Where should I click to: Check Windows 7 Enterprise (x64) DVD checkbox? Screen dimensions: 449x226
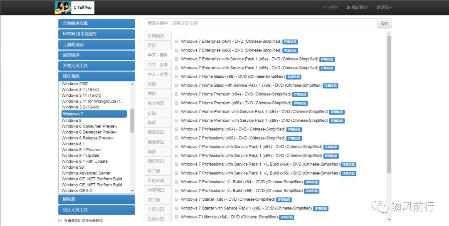pyautogui.click(x=177, y=42)
